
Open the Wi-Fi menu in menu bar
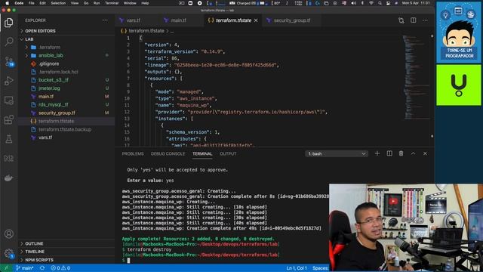pyautogui.click(x=371, y=3)
